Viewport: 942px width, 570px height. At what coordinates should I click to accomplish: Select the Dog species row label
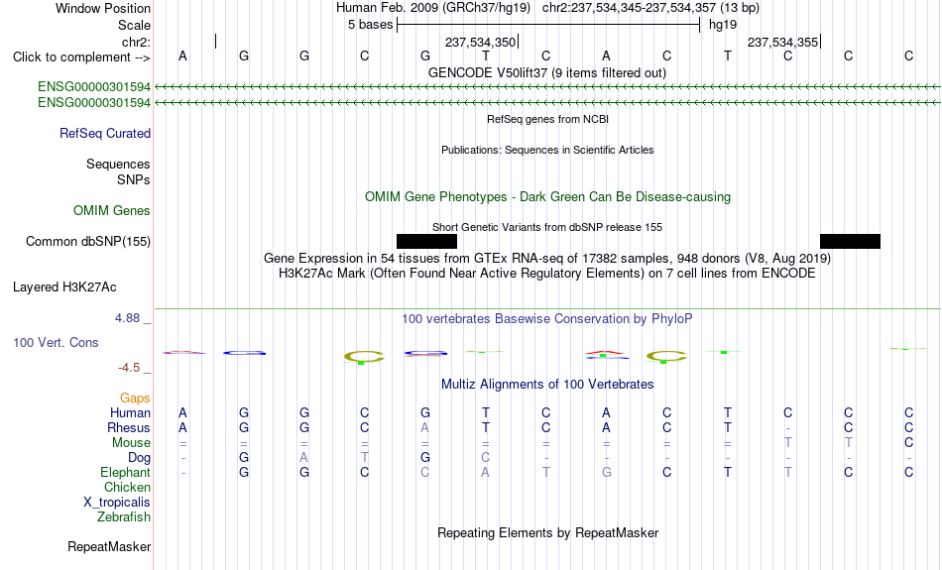(x=139, y=458)
